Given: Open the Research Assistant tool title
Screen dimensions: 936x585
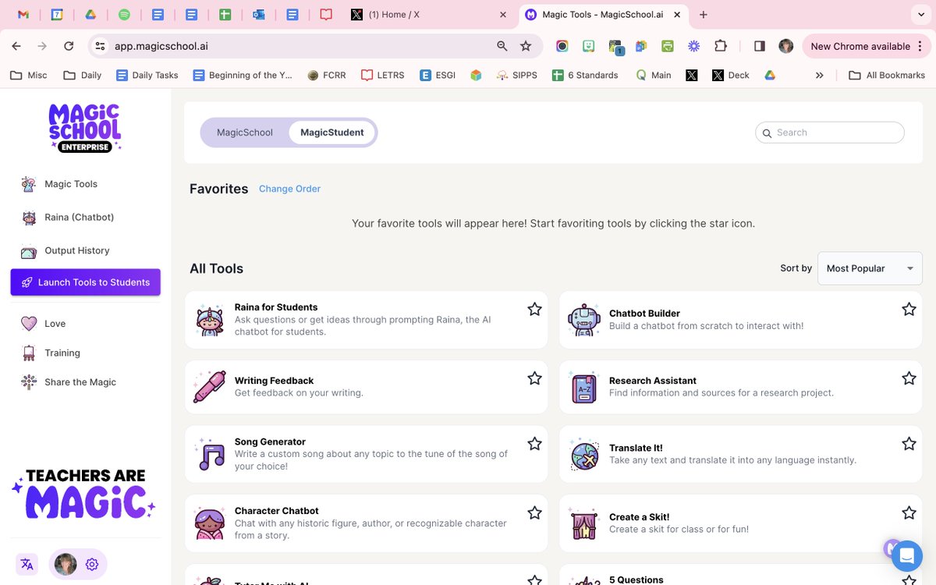Looking at the screenshot, I should [653, 381].
